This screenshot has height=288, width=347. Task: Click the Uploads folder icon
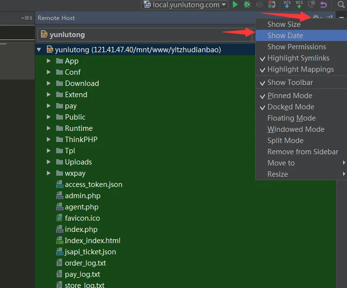[60, 162]
